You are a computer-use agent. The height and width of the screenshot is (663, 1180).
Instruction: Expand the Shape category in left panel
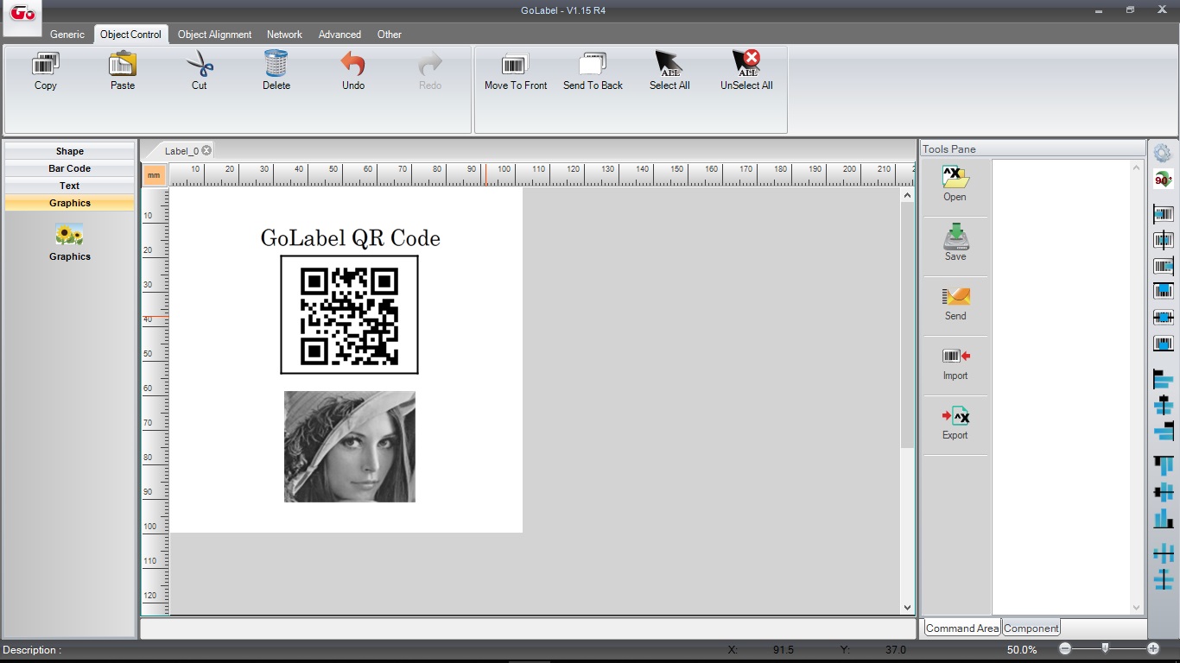point(70,151)
